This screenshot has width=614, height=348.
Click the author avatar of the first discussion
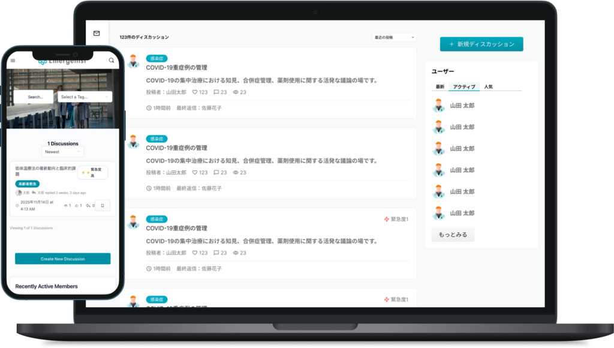133,61
